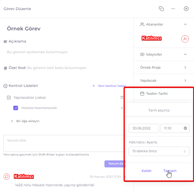Viewport: 194px width, 192px height.
Task: Expand the İzleyiciler section
Action: pos(163,54)
